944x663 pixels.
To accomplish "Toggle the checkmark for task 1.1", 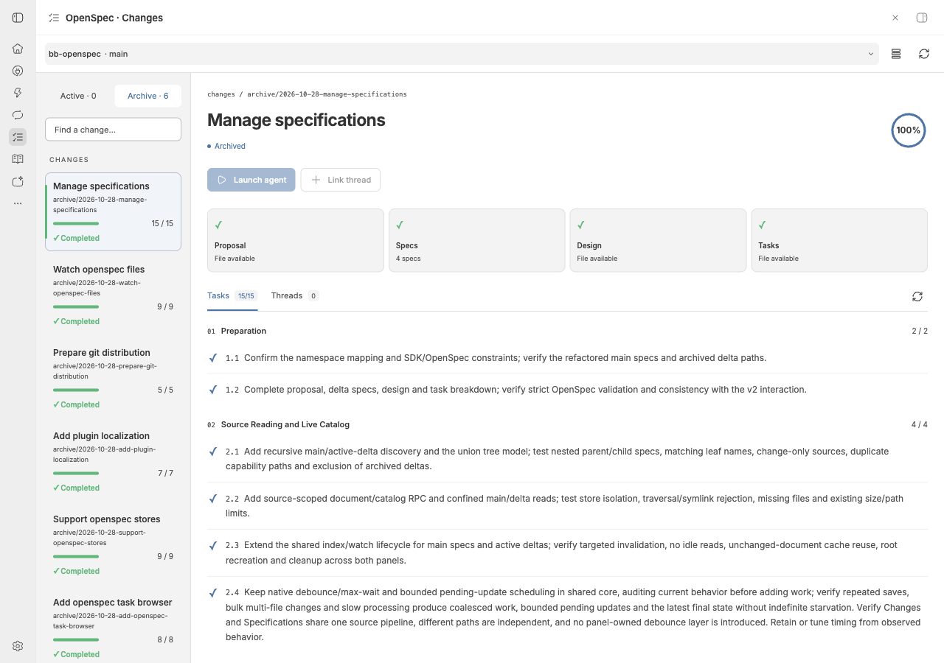I will click(212, 358).
